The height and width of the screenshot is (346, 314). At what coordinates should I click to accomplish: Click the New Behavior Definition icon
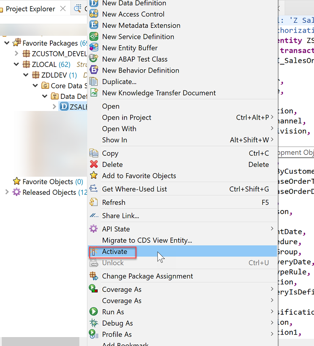click(94, 70)
